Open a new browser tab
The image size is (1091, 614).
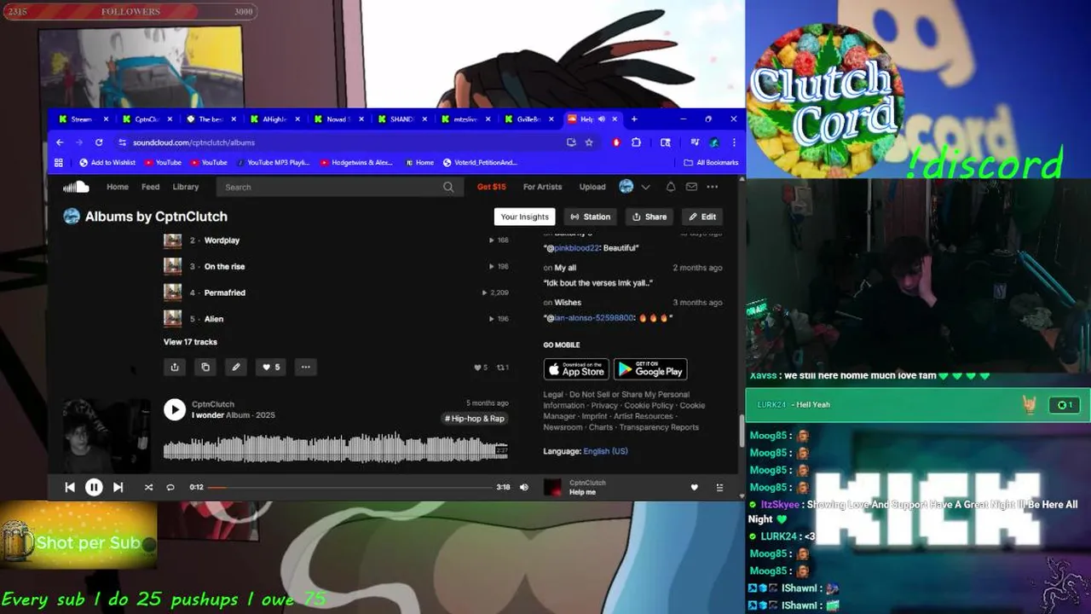pos(633,119)
